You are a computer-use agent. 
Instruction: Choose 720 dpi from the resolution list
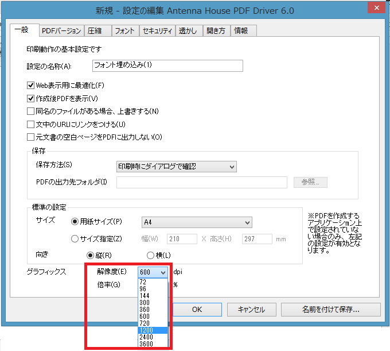pyautogui.click(x=153, y=323)
